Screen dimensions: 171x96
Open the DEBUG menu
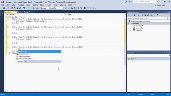[x=35, y=5]
